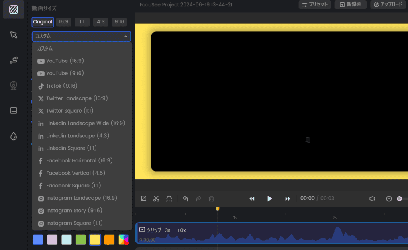The width and height of the screenshot is (408, 250).
Task: Click project title FocuSee Project 2024-06-19
Action: click(186, 5)
